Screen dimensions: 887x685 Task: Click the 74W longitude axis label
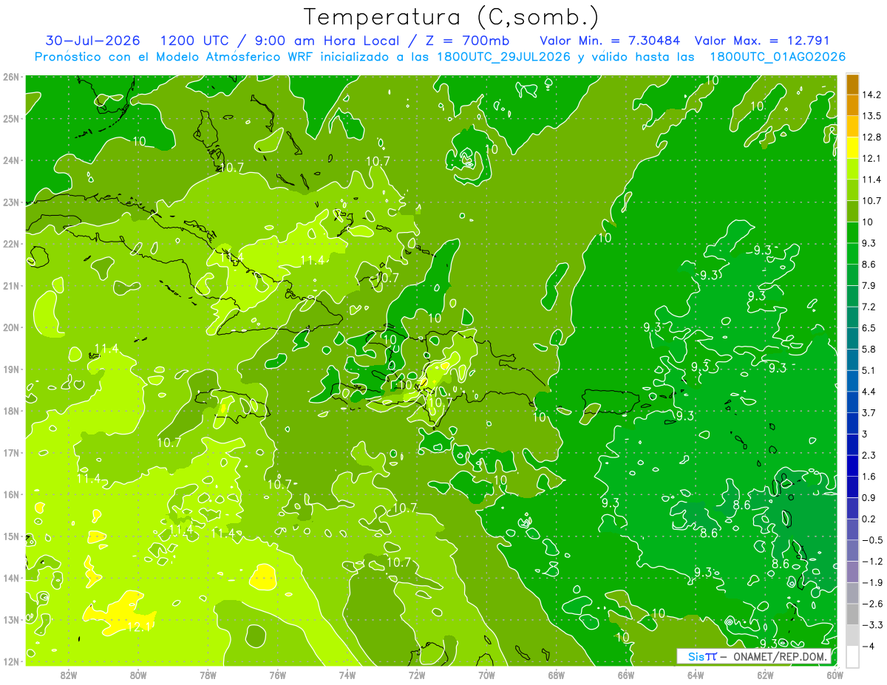[347, 675]
